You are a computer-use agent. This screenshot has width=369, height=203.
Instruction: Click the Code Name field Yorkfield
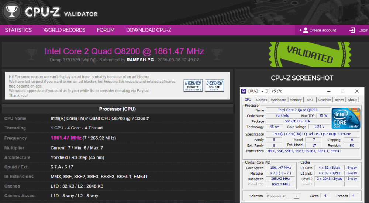click(x=282, y=116)
